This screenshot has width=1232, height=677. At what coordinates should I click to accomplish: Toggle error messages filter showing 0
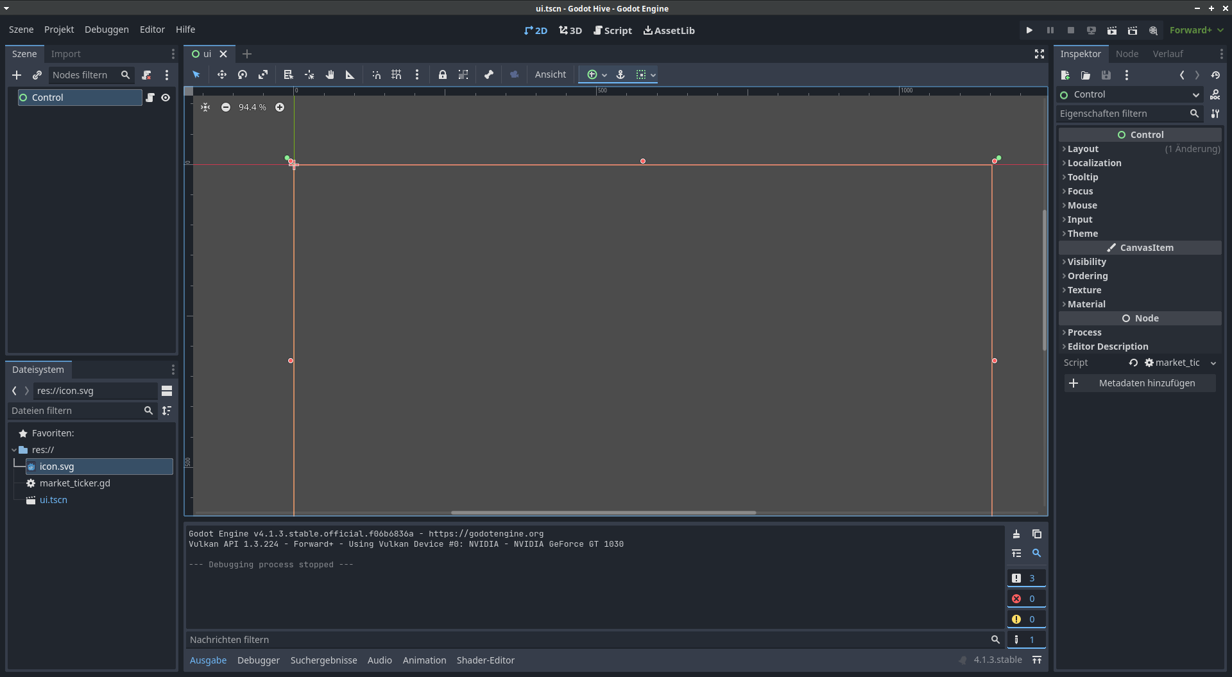(1026, 599)
